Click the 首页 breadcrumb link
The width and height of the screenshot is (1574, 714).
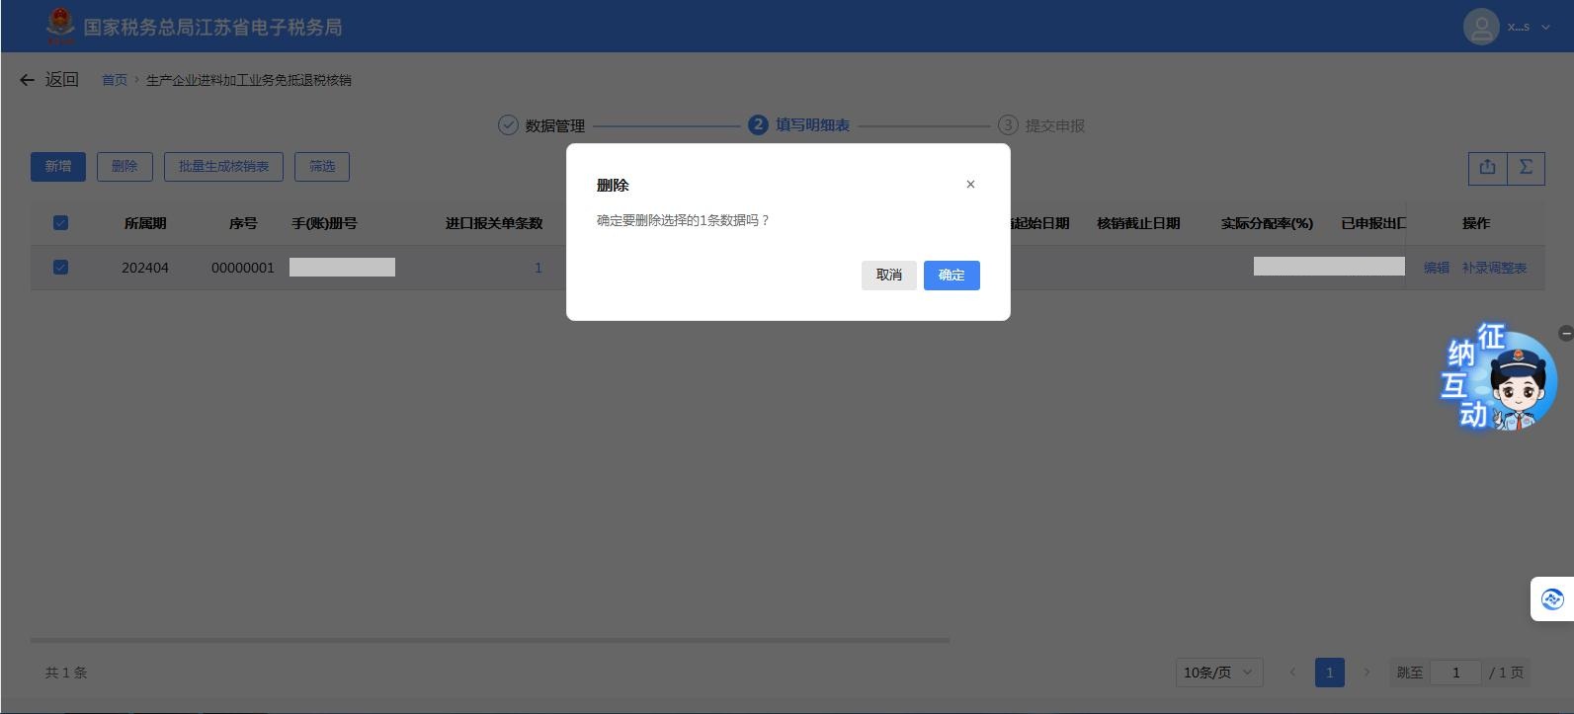[x=115, y=80]
